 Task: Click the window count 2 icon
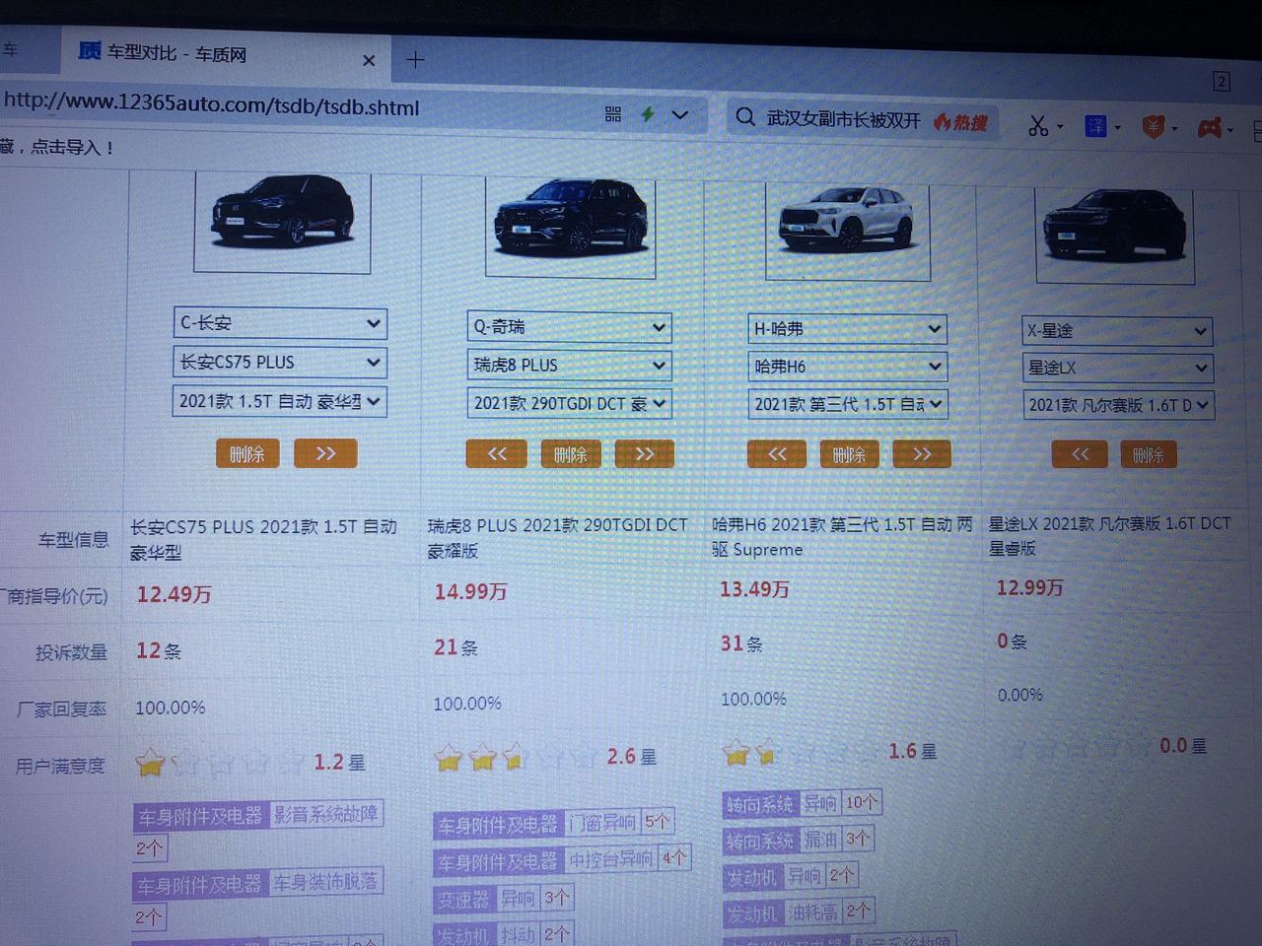(1222, 81)
